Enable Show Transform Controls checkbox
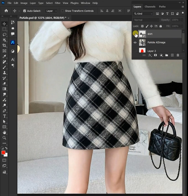Image resolution: width=188 pixels, height=196 pixels. [63, 11]
